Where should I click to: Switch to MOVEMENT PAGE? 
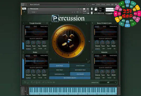pyautogui.click(x=80, y=70)
